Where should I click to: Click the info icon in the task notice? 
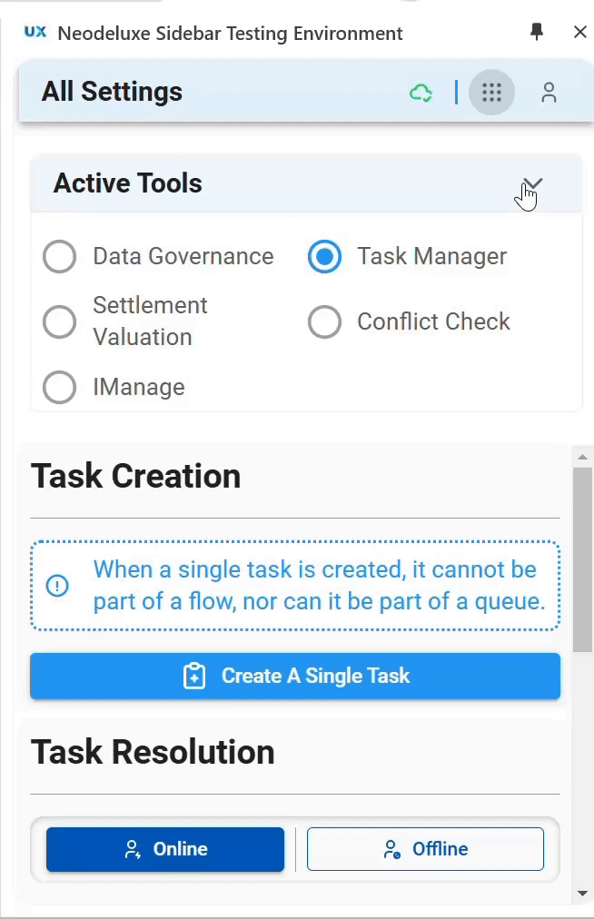(57, 585)
